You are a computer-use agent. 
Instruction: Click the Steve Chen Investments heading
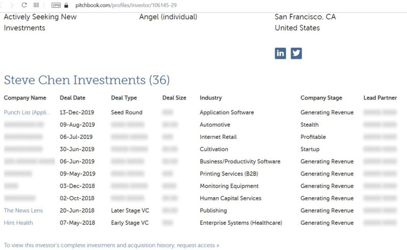87,80
